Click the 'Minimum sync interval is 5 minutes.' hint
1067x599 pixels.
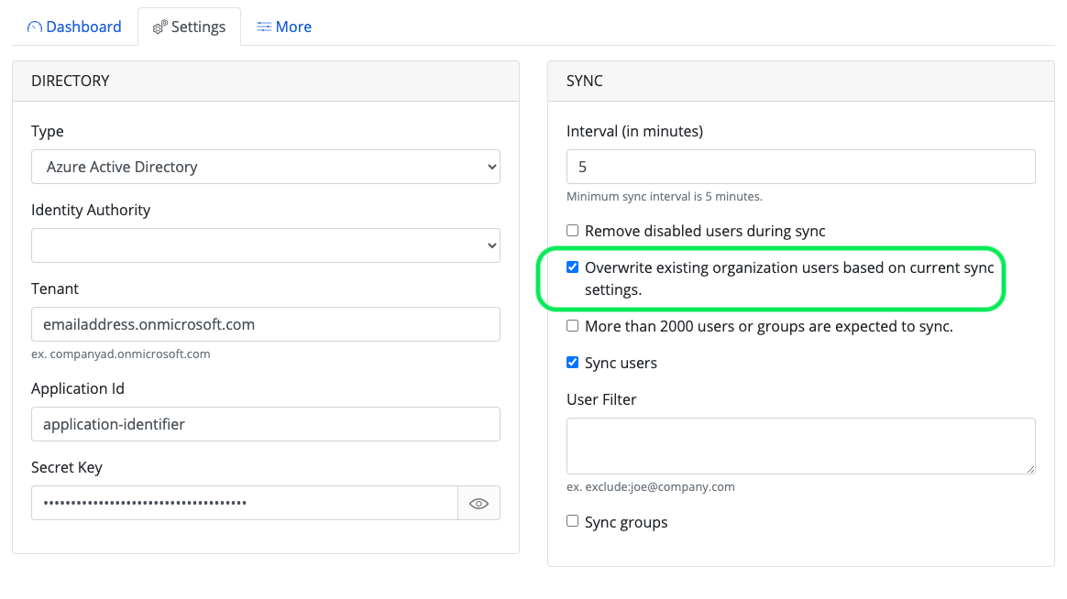(665, 197)
